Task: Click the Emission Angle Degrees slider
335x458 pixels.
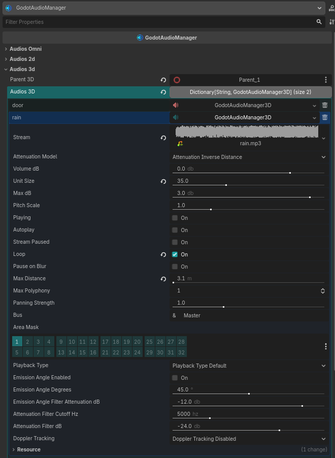Action: pos(248,394)
